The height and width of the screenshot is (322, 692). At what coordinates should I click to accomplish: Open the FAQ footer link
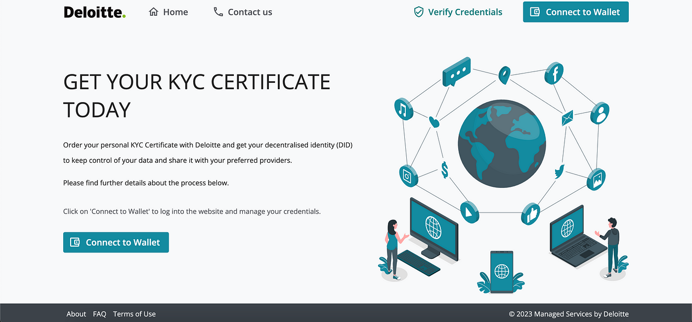tap(99, 314)
